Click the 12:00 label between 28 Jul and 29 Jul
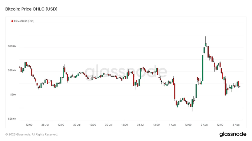The image size is (252, 141). click(x=61, y=124)
